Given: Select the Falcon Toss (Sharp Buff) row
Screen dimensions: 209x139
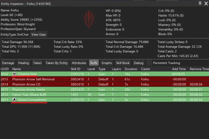Looking at the screenshot, I should point(105,94).
